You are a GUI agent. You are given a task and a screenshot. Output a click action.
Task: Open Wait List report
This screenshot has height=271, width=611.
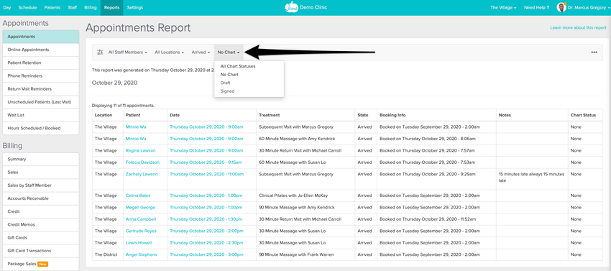[x=40, y=115]
